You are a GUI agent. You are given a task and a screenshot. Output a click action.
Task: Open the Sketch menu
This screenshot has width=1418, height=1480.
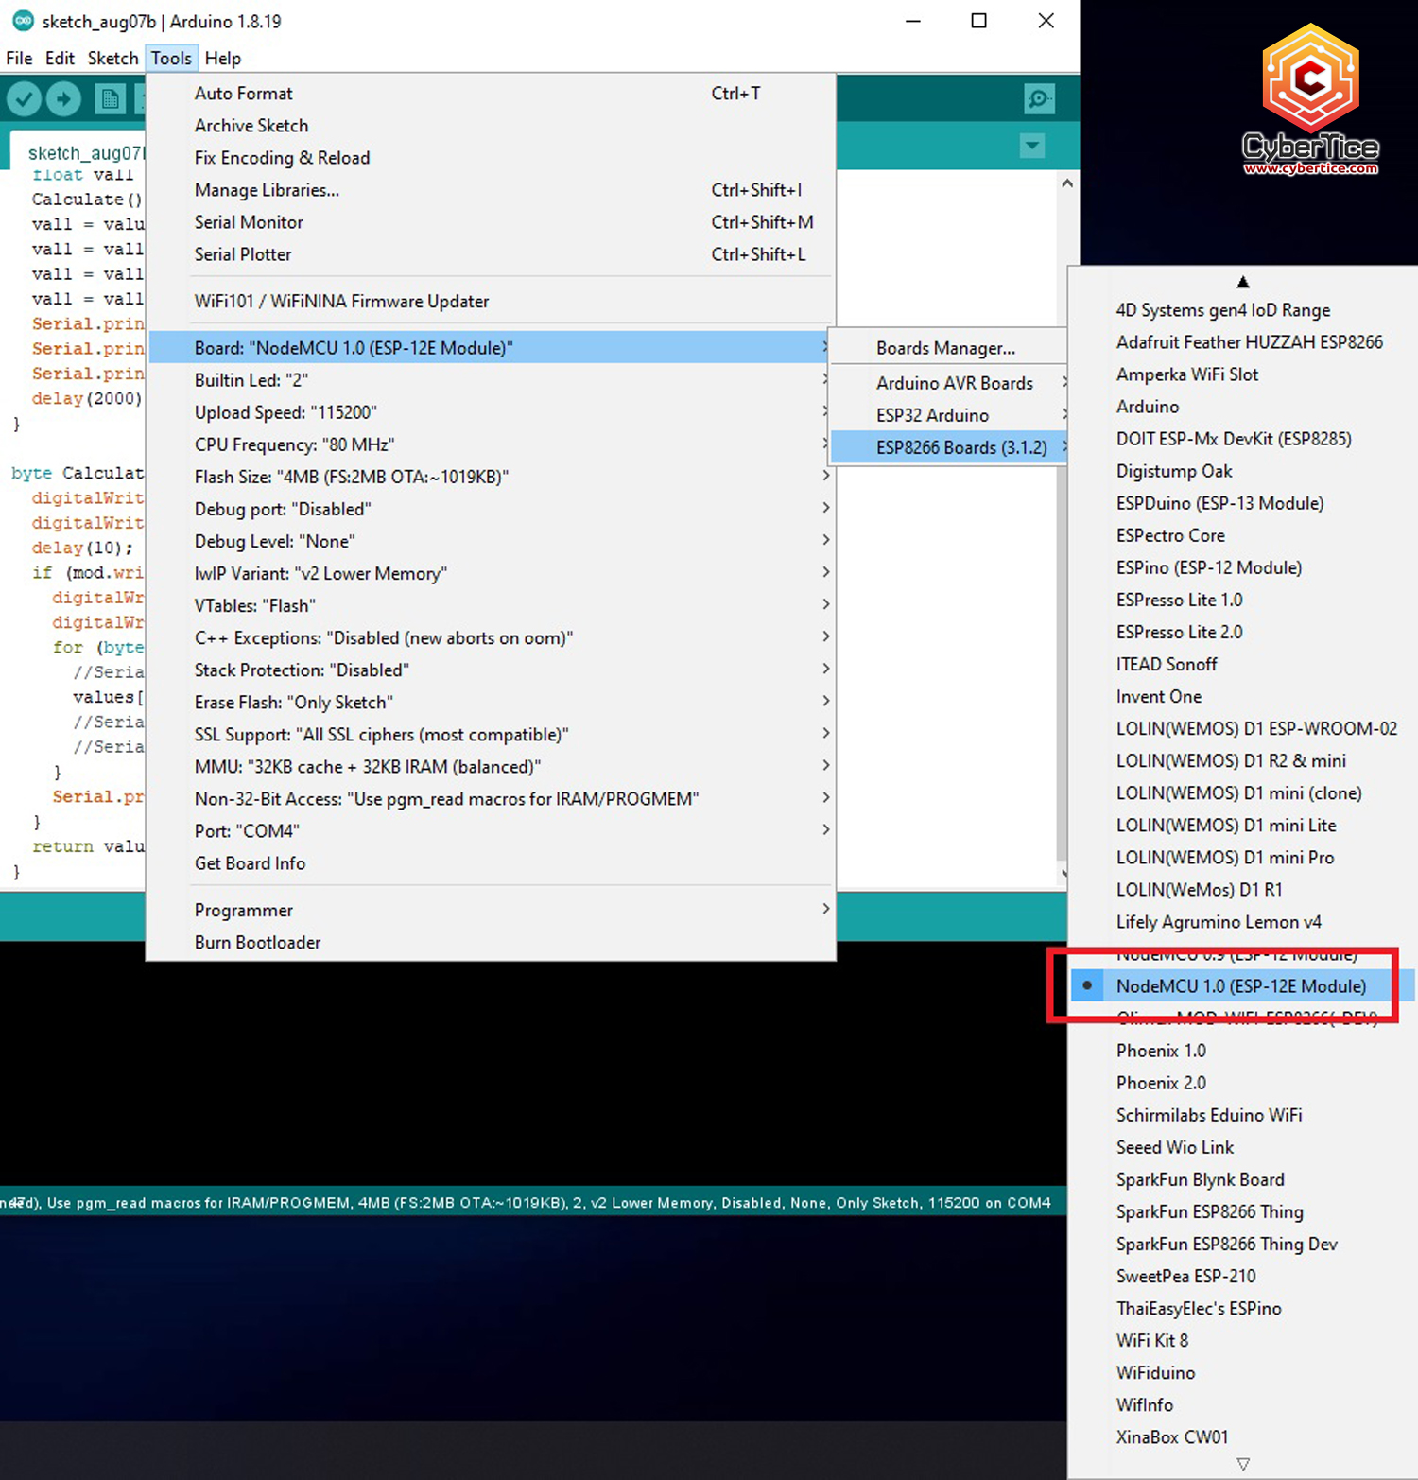[112, 59]
